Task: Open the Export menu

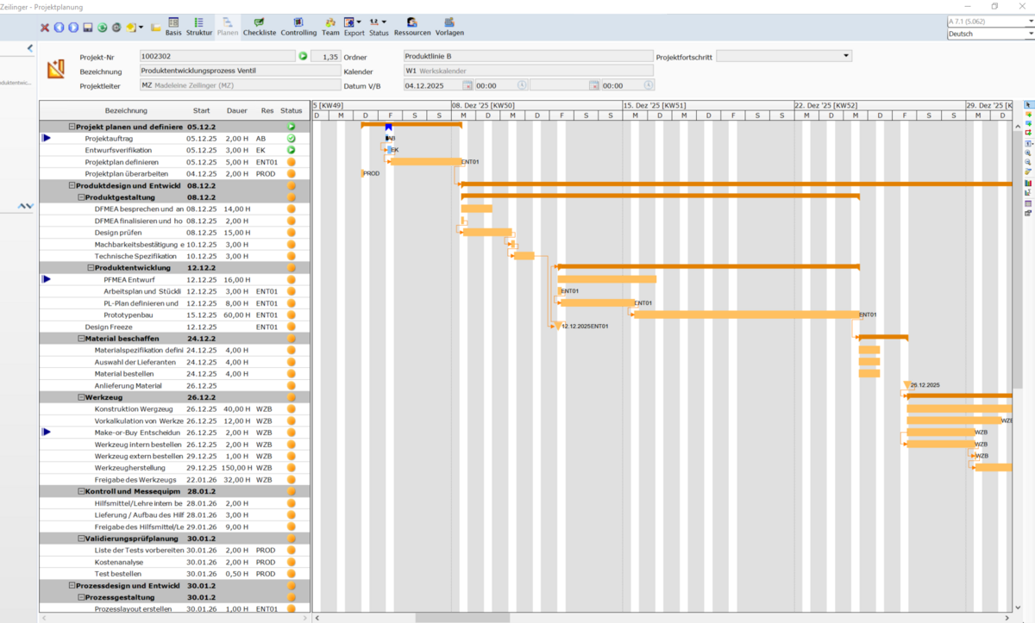Action: coord(354,27)
